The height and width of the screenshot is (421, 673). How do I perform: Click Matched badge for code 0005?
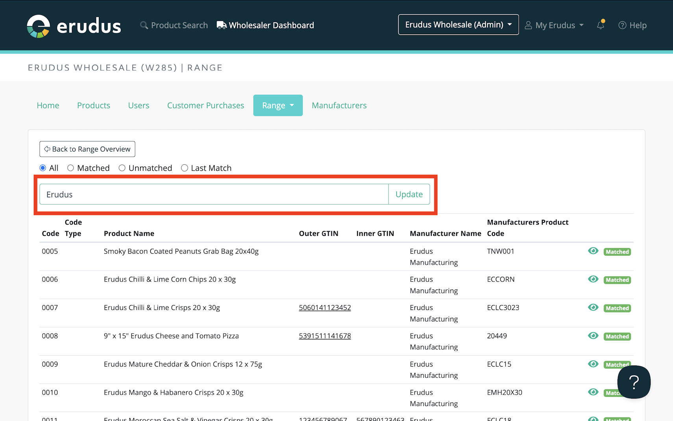tap(617, 252)
